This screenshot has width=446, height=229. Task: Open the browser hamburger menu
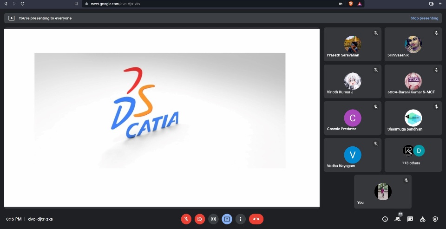tap(440, 4)
